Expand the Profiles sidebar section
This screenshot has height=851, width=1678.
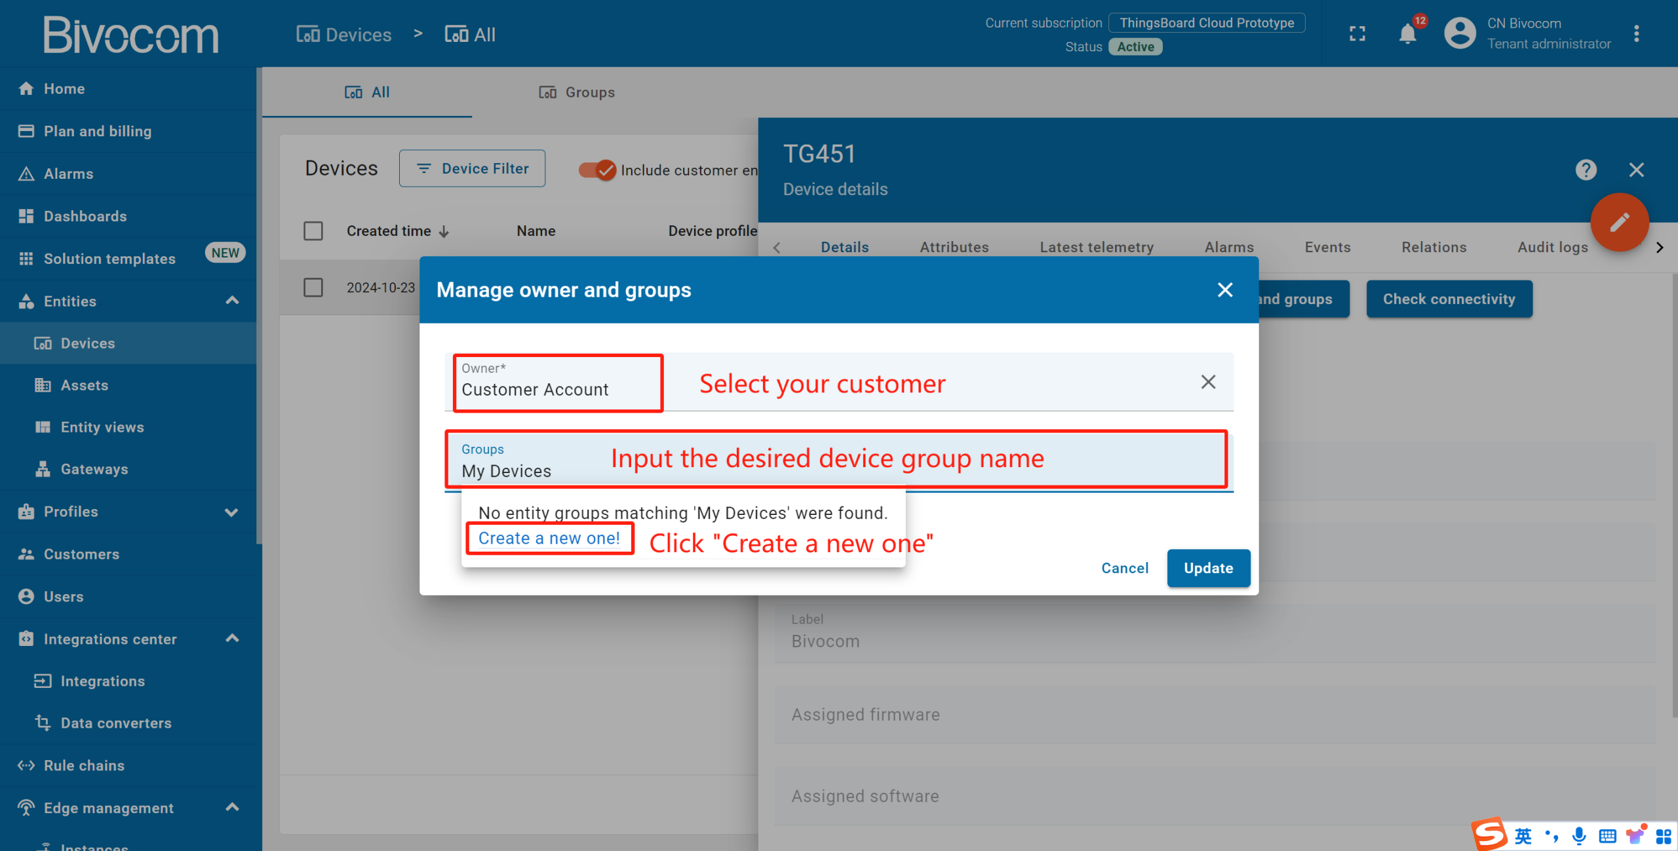point(231,512)
